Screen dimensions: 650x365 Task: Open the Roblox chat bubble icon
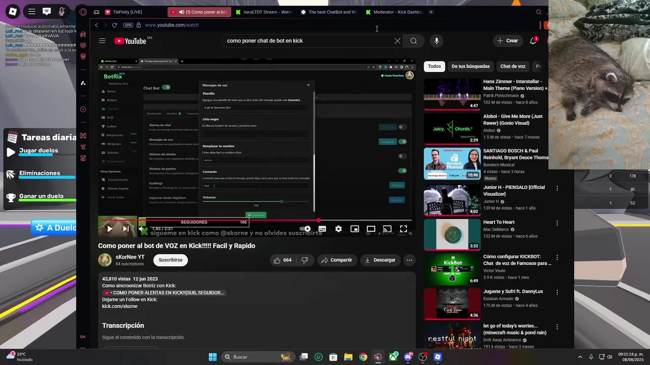coord(47,11)
